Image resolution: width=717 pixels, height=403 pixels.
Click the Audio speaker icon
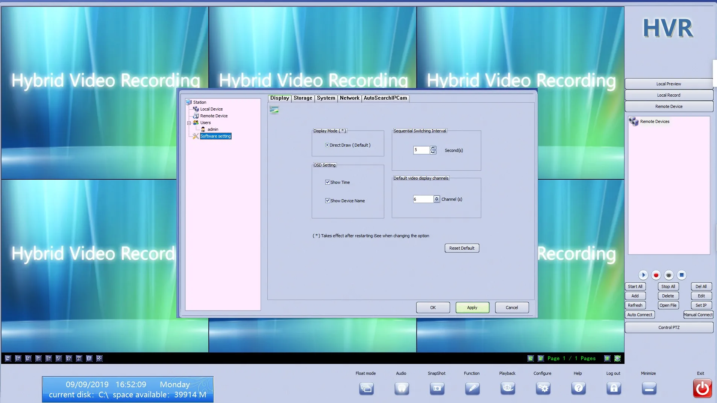pos(402,388)
